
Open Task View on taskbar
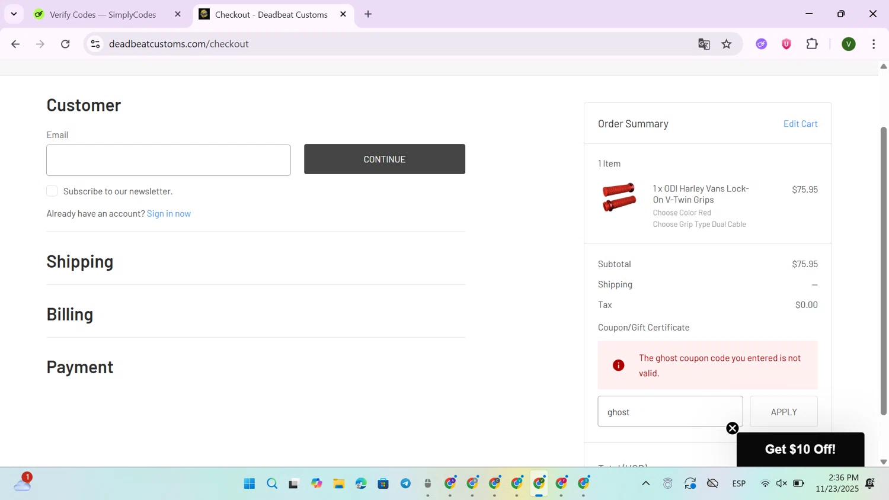[294, 483]
